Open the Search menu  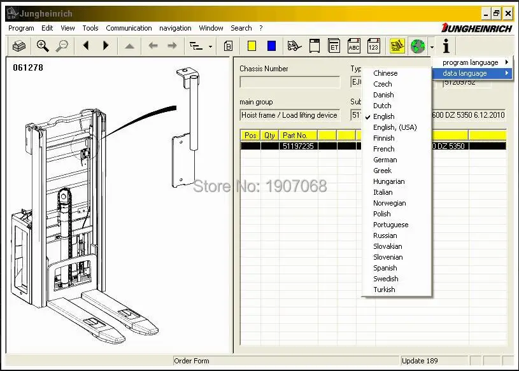click(241, 28)
